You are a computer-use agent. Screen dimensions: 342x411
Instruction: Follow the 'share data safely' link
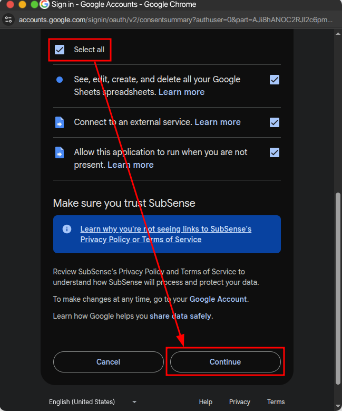180,316
